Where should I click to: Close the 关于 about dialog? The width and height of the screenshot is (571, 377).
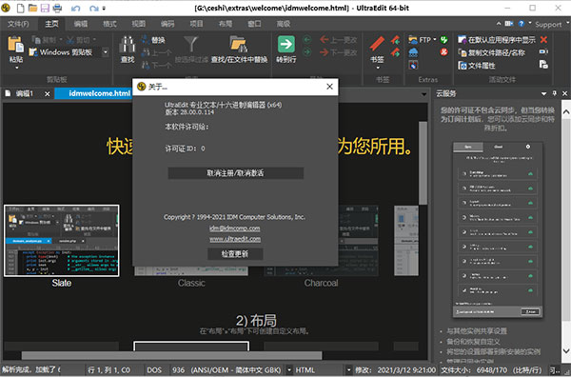(x=329, y=87)
